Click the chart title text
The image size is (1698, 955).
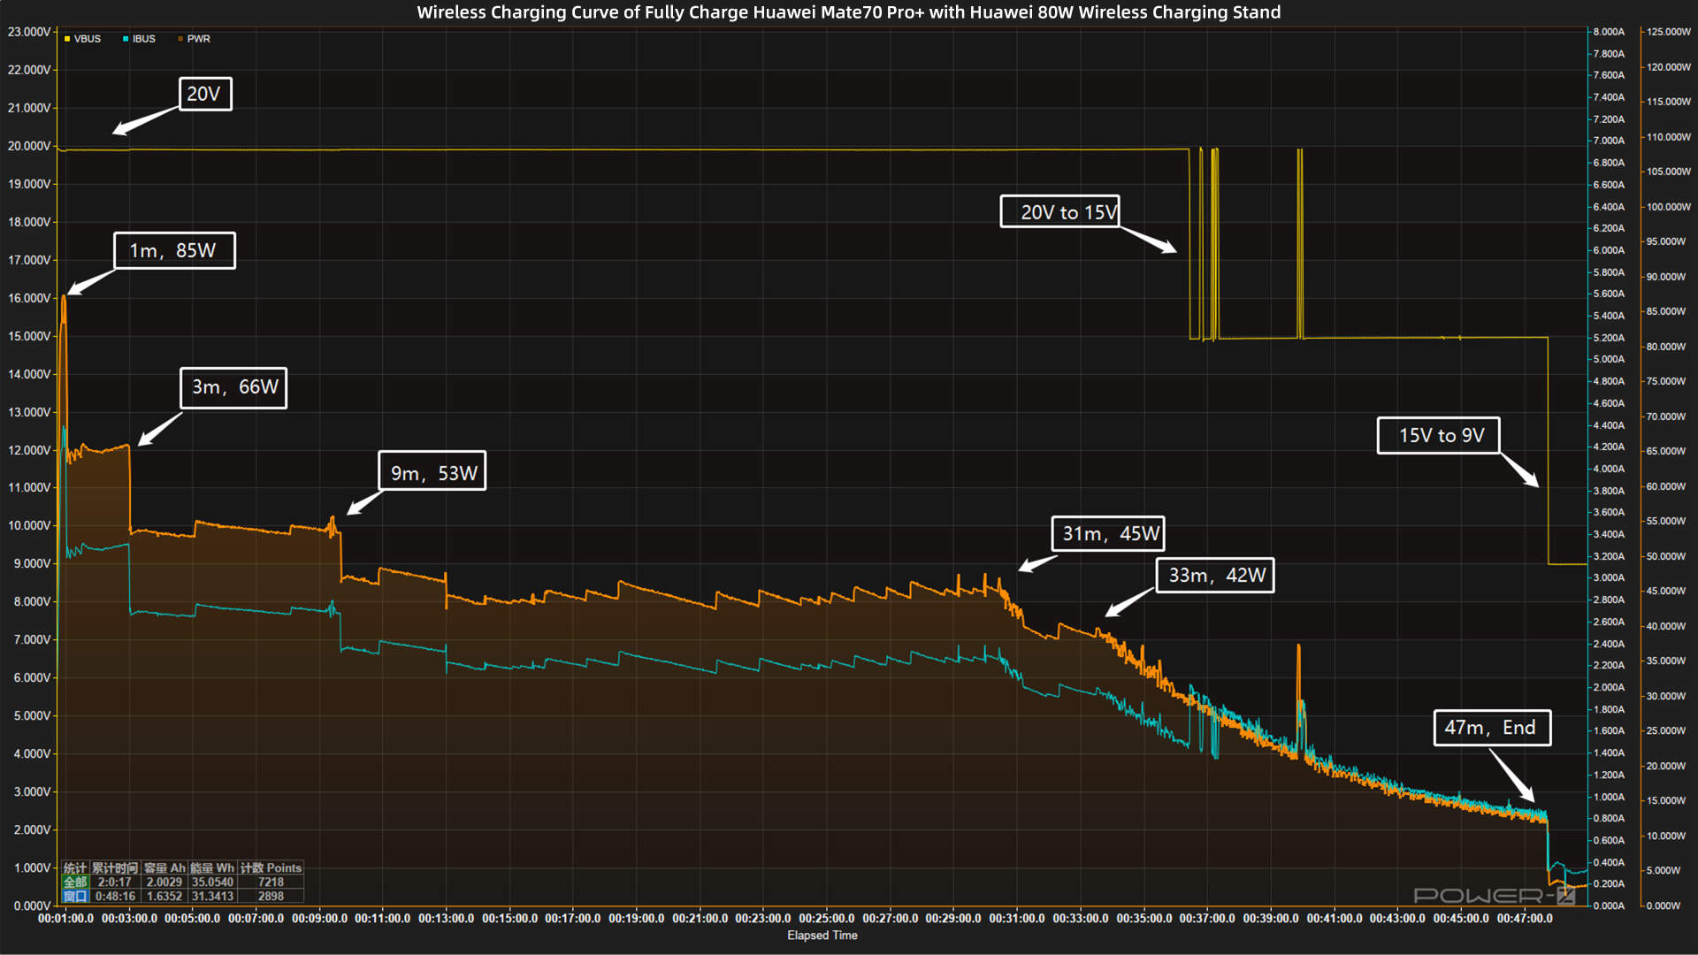tap(849, 12)
